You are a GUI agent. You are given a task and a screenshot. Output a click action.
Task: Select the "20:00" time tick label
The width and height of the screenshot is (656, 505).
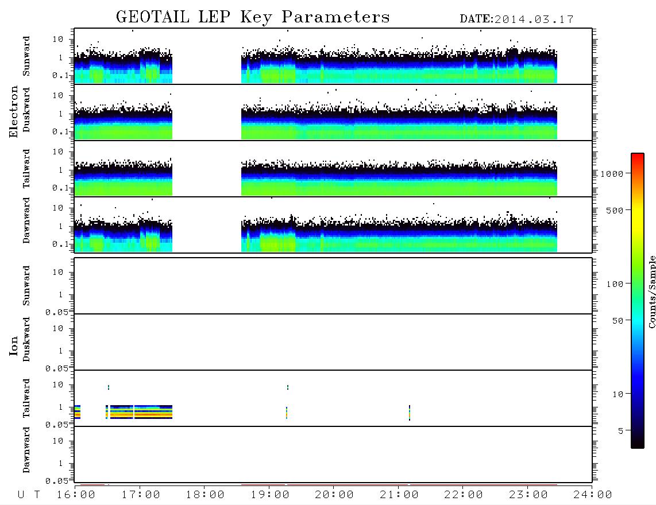[x=334, y=495]
